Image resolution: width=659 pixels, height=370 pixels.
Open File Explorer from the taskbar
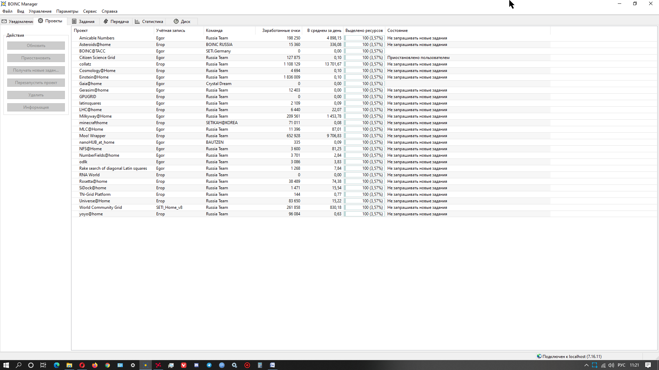[69, 365]
